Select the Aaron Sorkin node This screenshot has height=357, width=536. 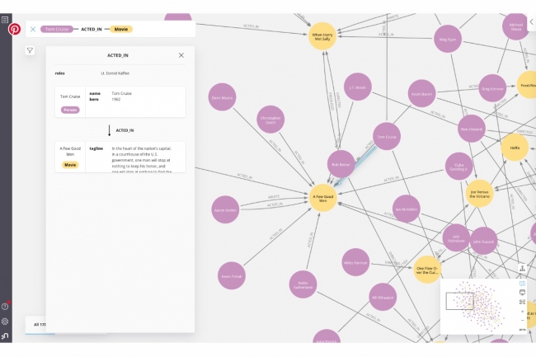225,209
